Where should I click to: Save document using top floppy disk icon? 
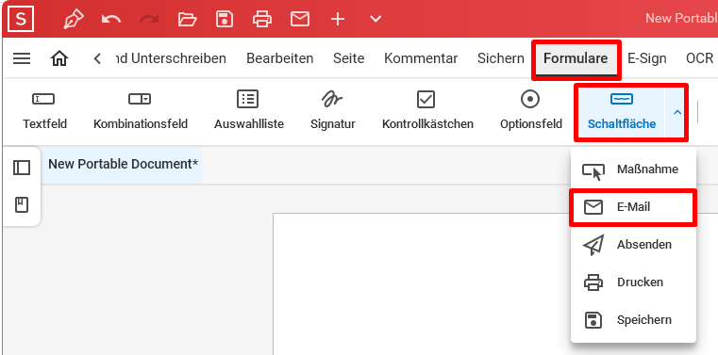click(225, 19)
